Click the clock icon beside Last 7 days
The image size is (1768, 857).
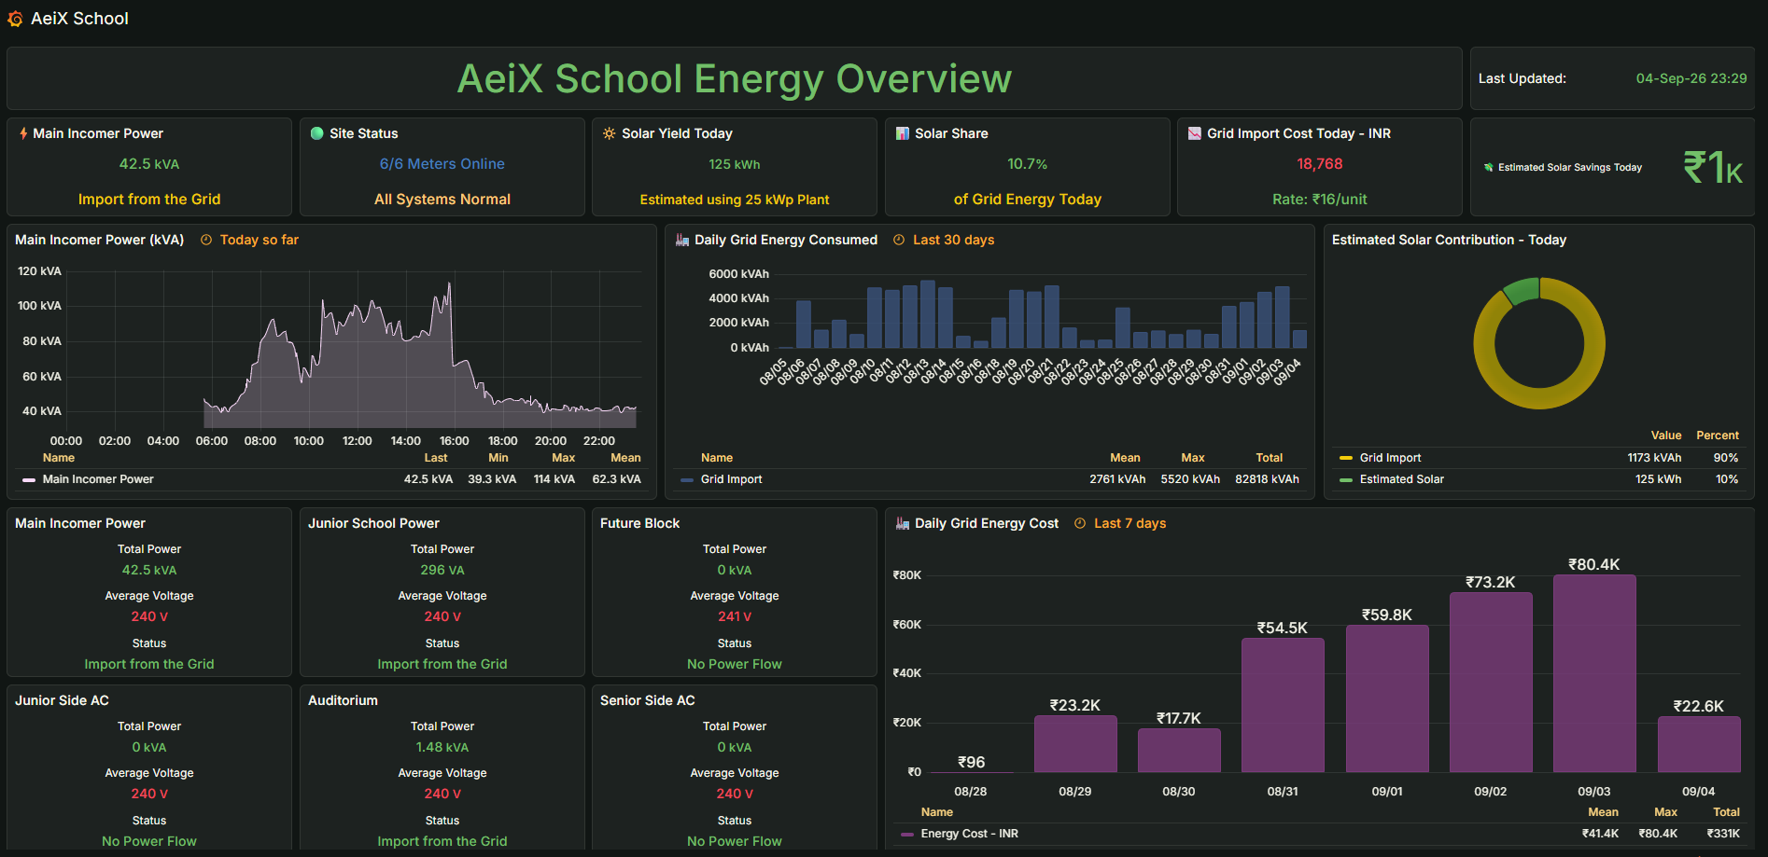pyautogui.click(x=1080, y=523)
